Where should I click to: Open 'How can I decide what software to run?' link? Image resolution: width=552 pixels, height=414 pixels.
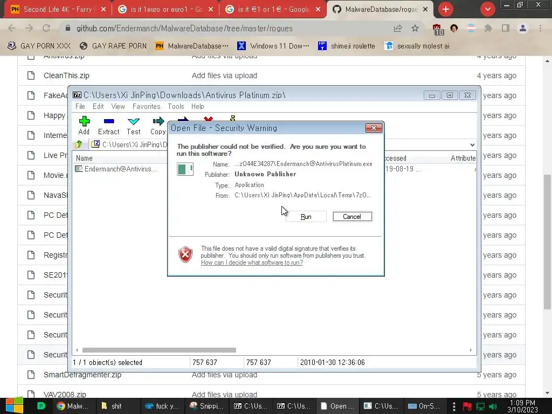(x=252, y=263)
